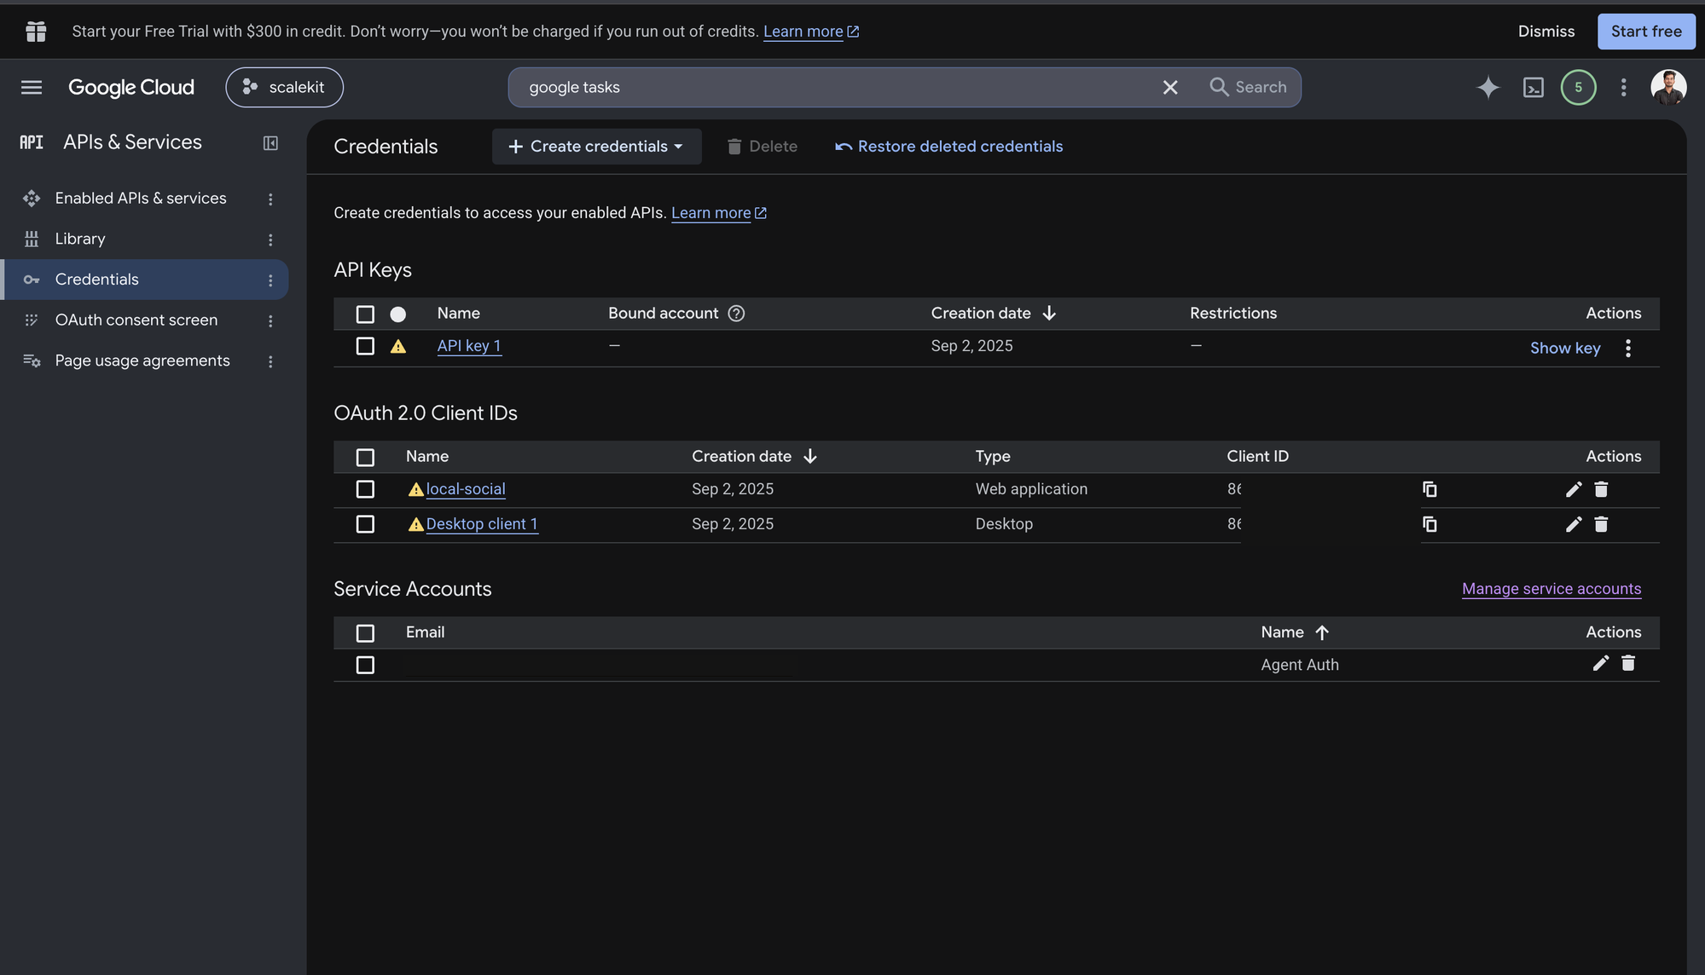Click the Google Cloud logo
Image resolution: width=1705 pixels, height=975 pixels.
(131, 87)
